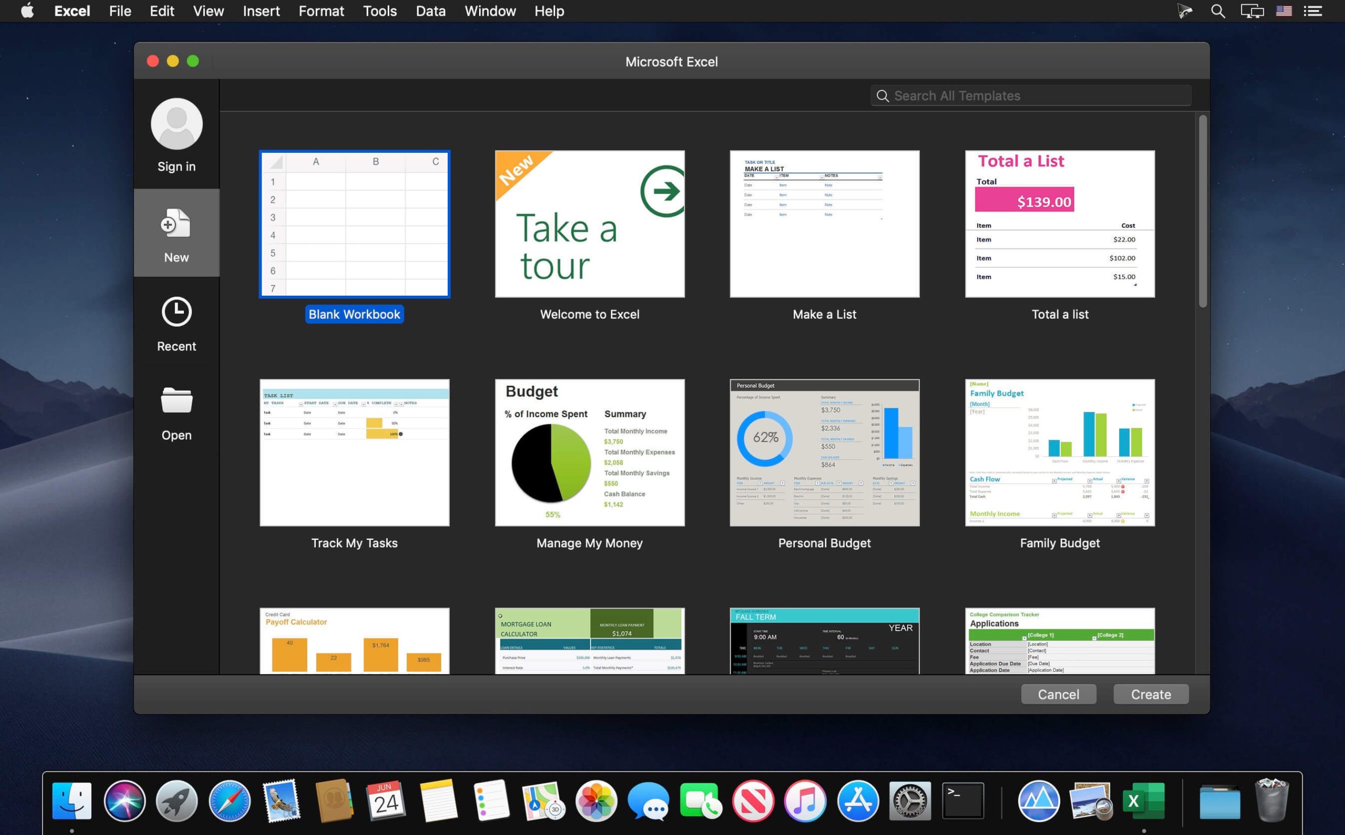Select the Family Budget template
This screenshot has height=835, width=1345.
tap(1059, 453)
